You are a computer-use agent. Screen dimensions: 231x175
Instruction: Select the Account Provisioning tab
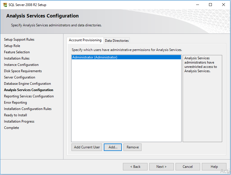coord(85,40)
